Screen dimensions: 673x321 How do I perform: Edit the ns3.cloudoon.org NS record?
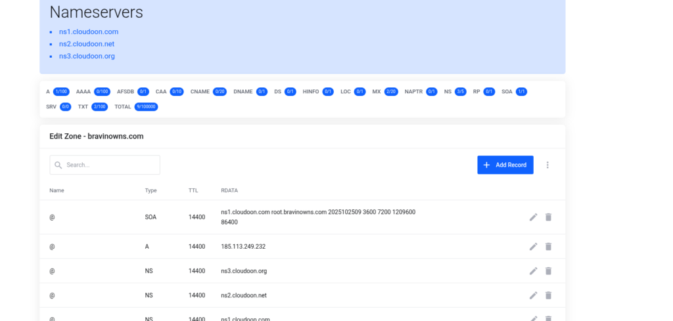pyautogui.click(x=533, y=271)
